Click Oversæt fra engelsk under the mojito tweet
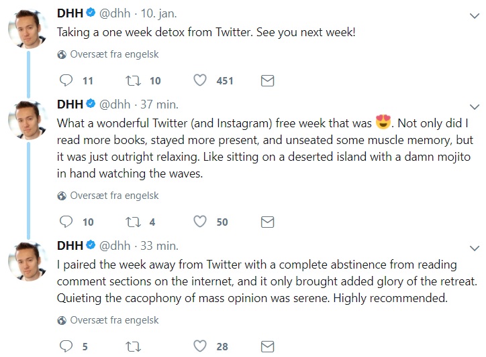This screenshot has width=486, height=357. coord(114,196)
